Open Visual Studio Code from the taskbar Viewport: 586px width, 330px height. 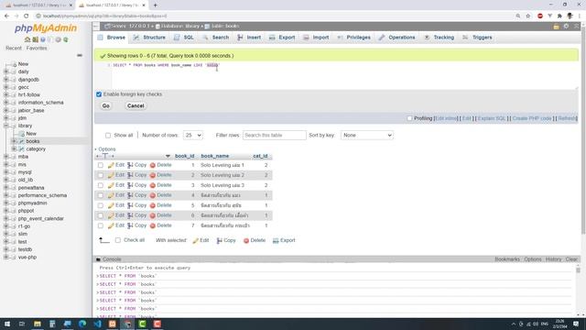click(x=98, y=324)
